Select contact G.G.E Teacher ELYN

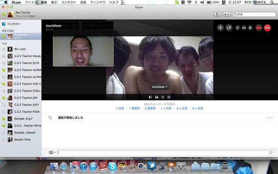20,63
